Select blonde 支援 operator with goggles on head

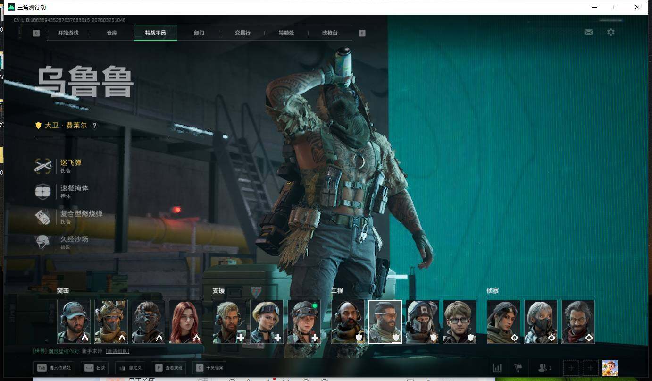pyautogui.click(x=267, y=322)
